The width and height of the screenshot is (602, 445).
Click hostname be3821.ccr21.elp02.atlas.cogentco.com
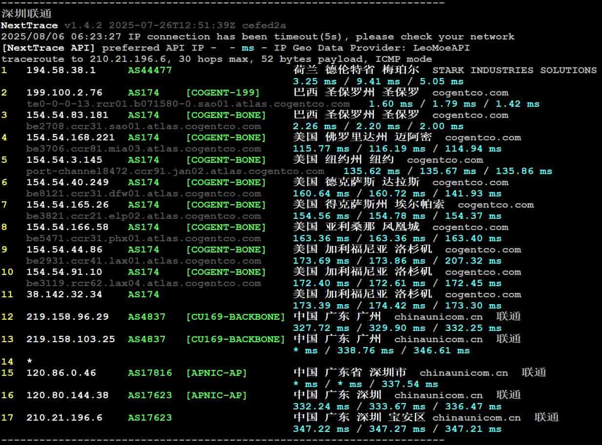click(143, 216)
